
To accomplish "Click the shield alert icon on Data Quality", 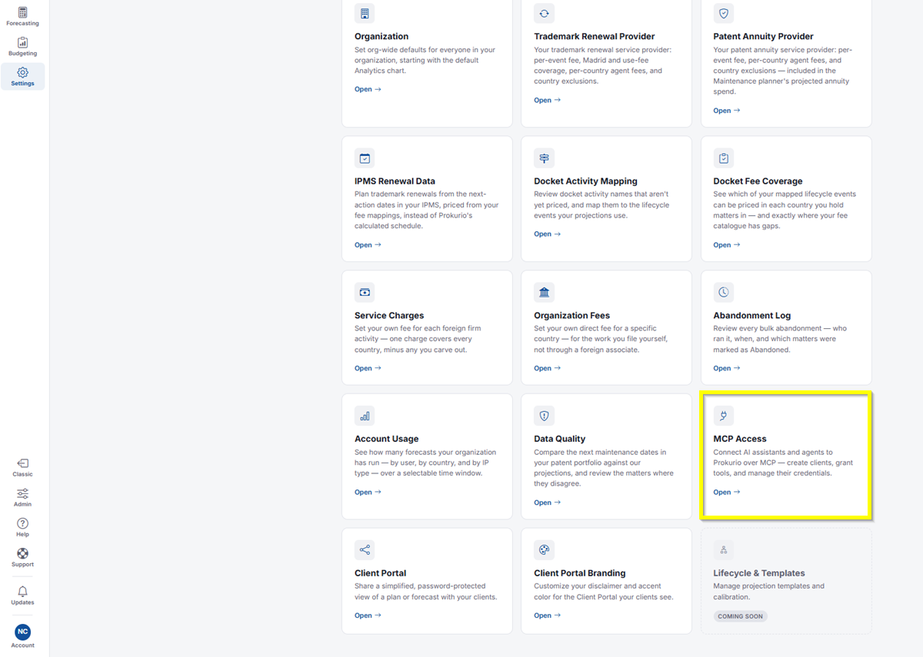I will 544,416.
